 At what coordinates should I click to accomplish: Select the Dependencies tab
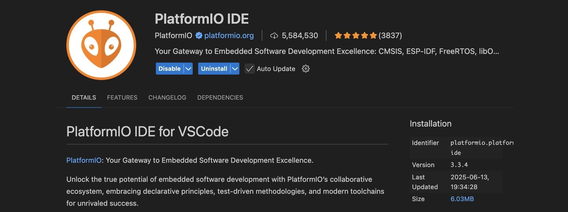[220, 97]
